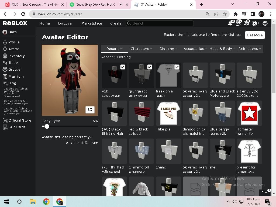The image size is (276, 207).
Task: Open the Roblox settings gear
Action: [265, 23]
